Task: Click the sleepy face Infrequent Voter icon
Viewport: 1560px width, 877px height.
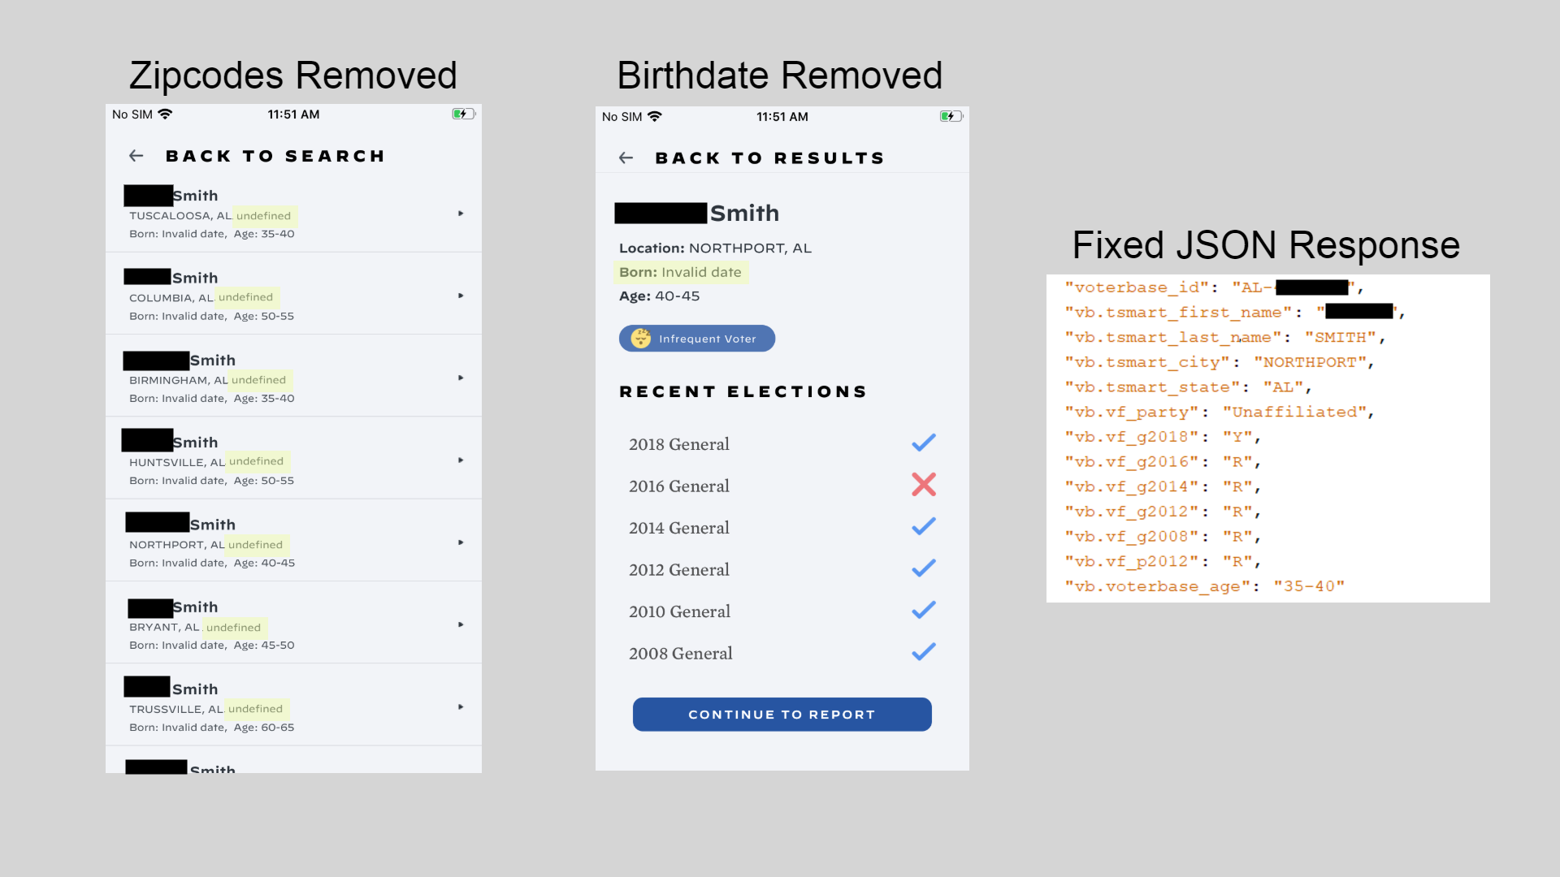Action: pyautogui.click(x=641, y=339)
